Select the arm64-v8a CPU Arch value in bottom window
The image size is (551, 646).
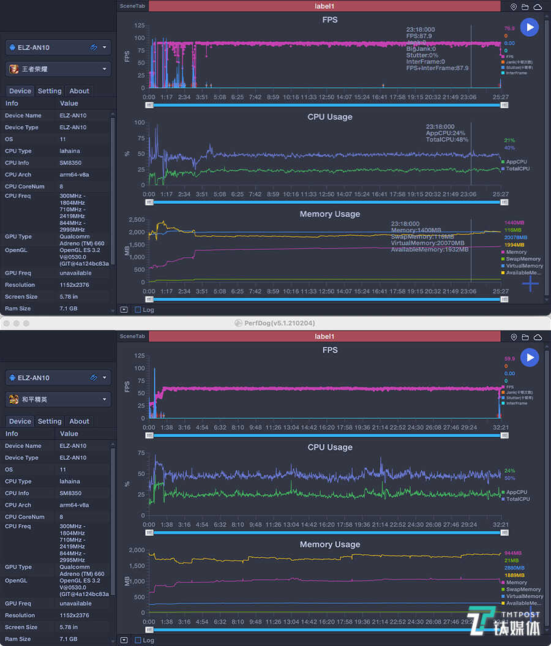click(x=74, y=505)
